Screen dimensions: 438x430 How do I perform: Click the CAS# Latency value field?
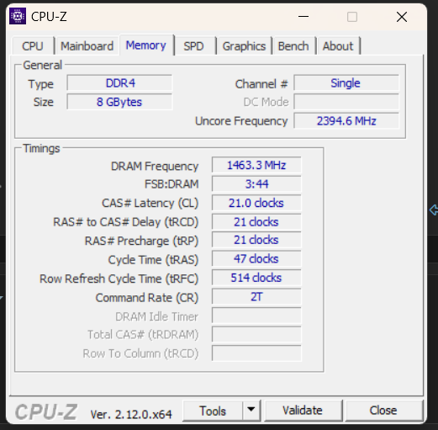click(x=256, y=203)
